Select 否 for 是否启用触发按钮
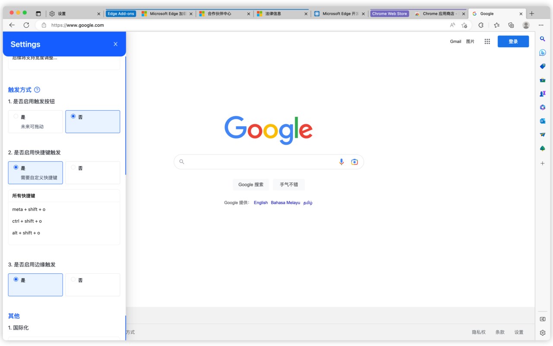 [92, 122]
